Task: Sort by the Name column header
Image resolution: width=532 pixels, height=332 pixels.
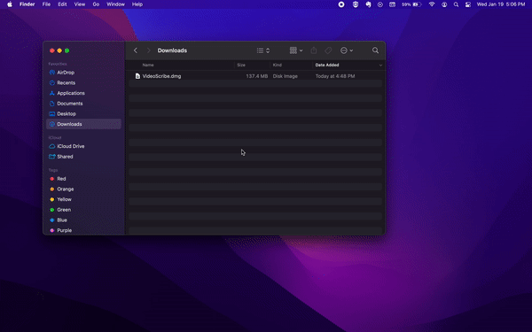Action: point(148,65)
